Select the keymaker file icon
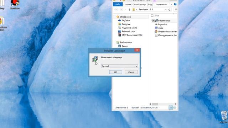228x128 pixels. pyautogui.click(x=156, y=24)
